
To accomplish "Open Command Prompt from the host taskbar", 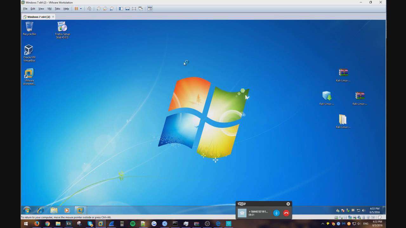I will coord(175,224).
